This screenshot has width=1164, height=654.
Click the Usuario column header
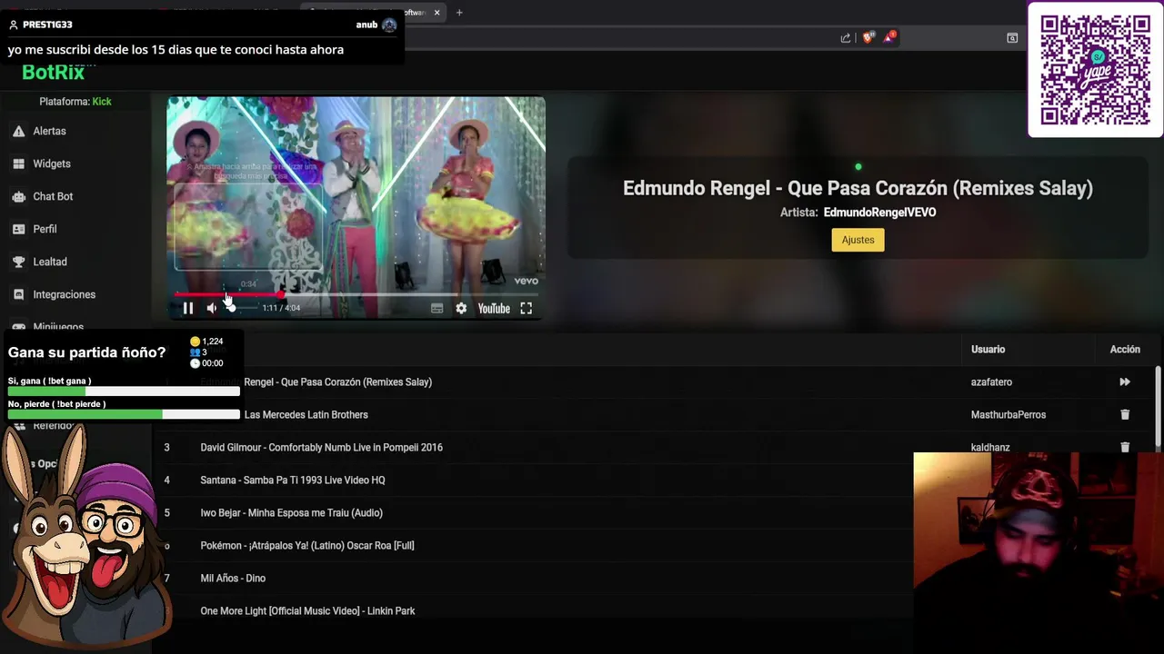pos(988,349)
